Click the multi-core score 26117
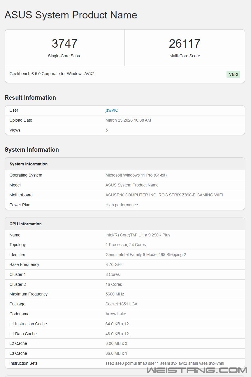Viewport: 251px width, 377px height. pyautogui.click(x=185, y=44)
